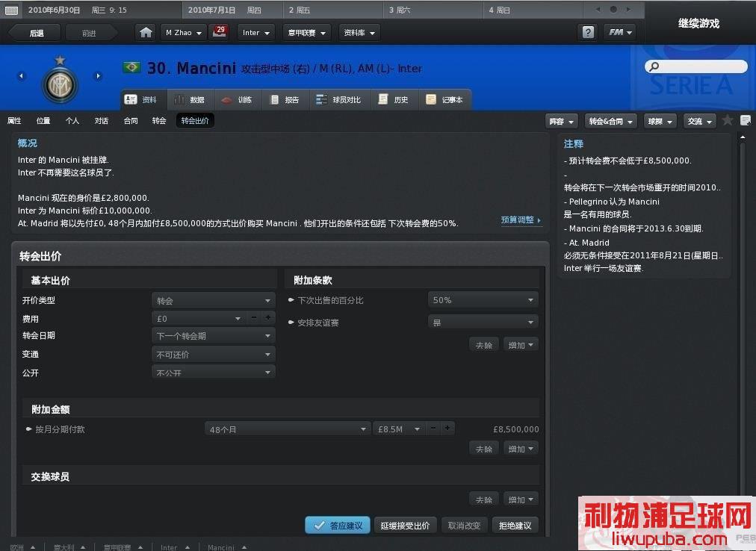Switch to the 属性 attributes subtab
756x551 pixels.
[x=14, y=120]
